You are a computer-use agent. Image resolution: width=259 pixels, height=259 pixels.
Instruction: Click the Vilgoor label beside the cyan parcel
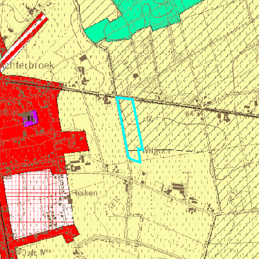pos(157,151)
